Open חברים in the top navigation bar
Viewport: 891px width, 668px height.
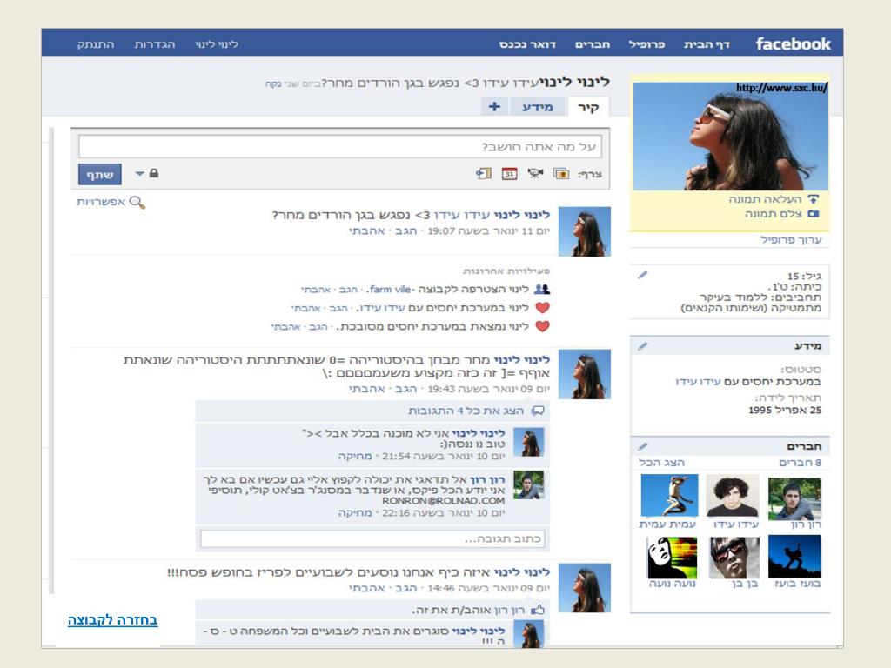pyautogui.click(x=592, y=44)
